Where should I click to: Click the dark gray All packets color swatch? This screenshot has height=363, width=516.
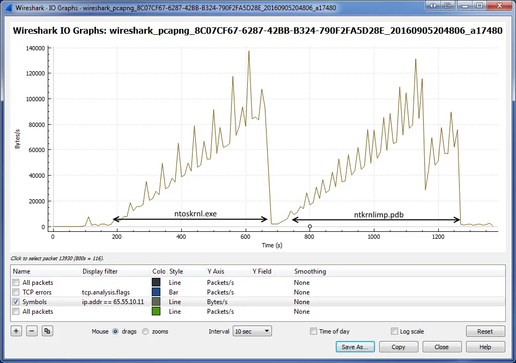pos(156,282)
